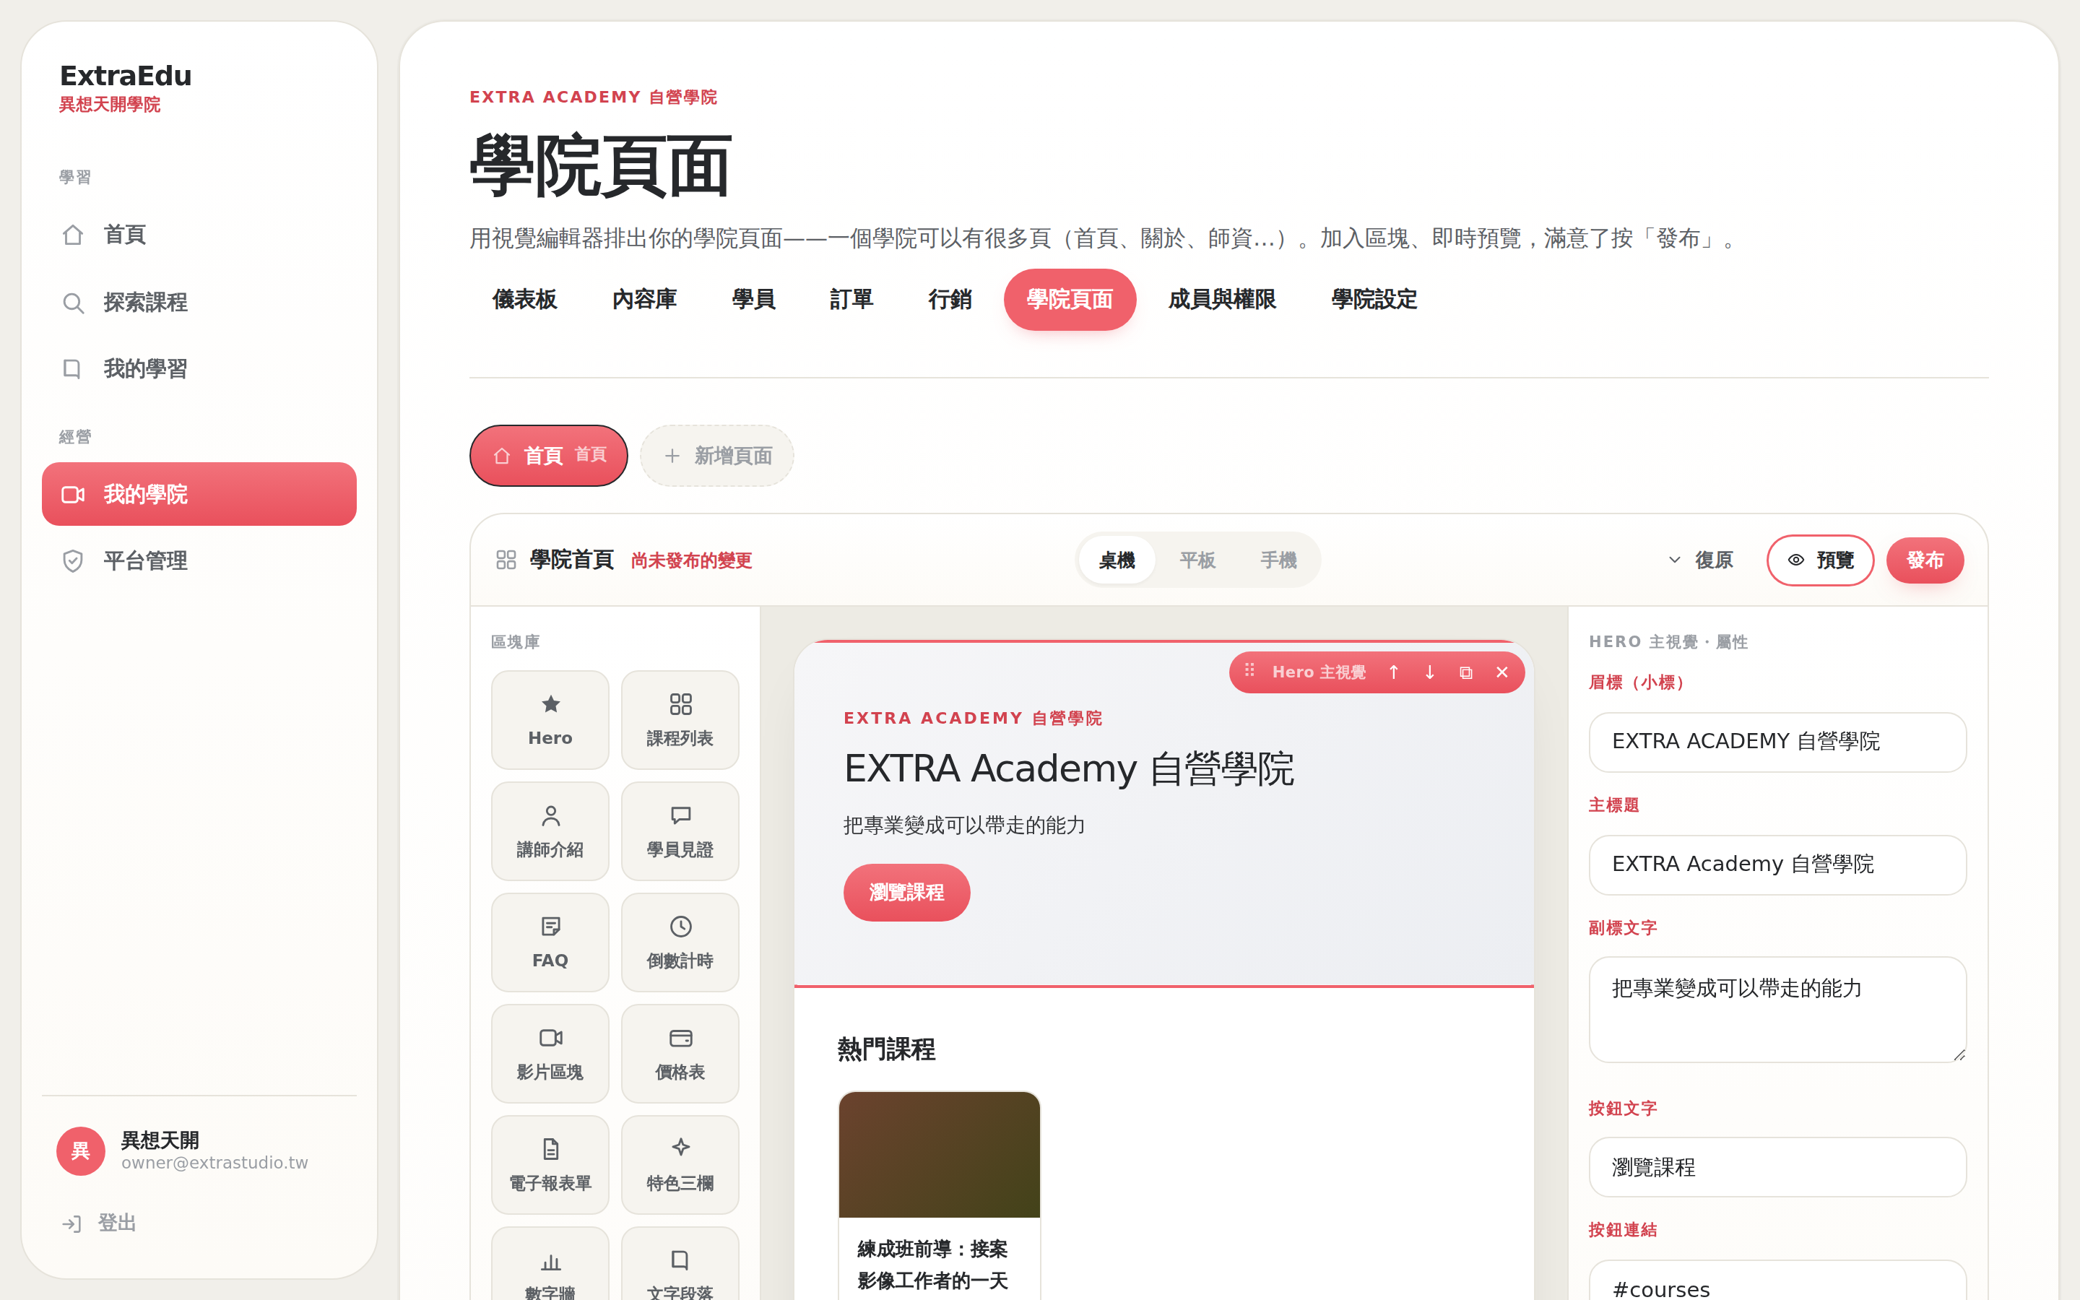The image size is (2080, 1300).
Task: Click the ExtraEdu logo
Action: pos(126,76)
